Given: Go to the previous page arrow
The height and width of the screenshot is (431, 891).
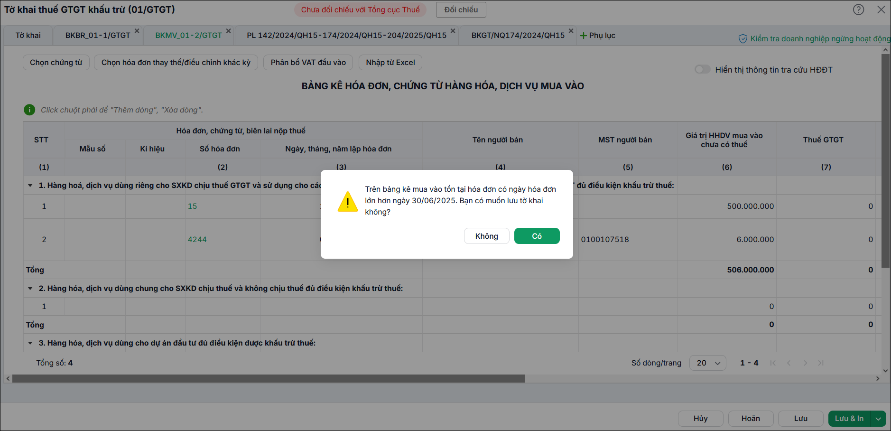Looking at the screenshot, I should (789, 363).
